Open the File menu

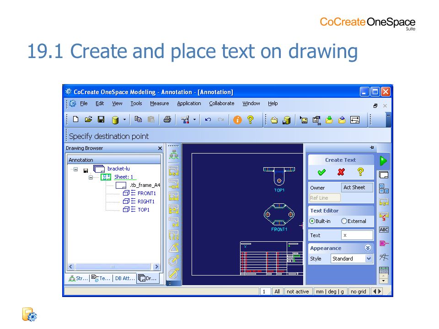pos(84,104)
